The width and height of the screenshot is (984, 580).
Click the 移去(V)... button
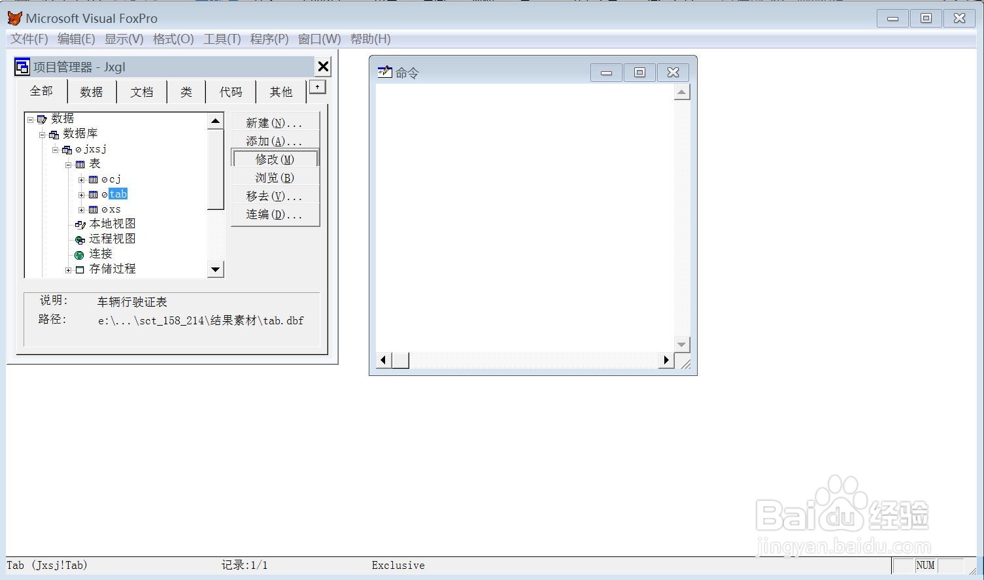[x=275, y=196]
